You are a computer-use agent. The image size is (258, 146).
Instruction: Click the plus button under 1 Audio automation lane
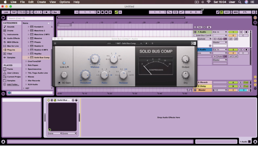tap(210, 46)
